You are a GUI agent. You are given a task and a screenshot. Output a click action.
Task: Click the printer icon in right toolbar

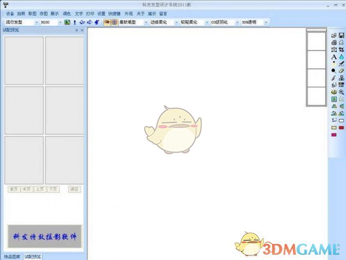[334, 42]
